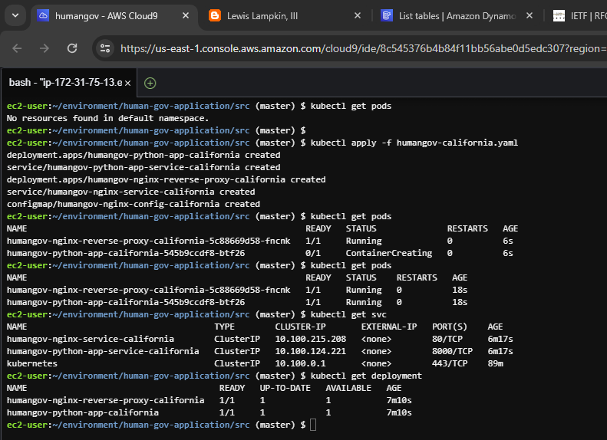
Task: Click 'No resources found in default namespace.' line
Action: 107,118
